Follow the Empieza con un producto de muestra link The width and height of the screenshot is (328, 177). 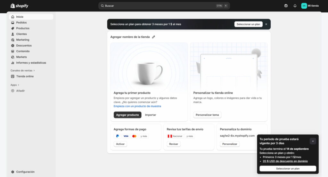137,106
